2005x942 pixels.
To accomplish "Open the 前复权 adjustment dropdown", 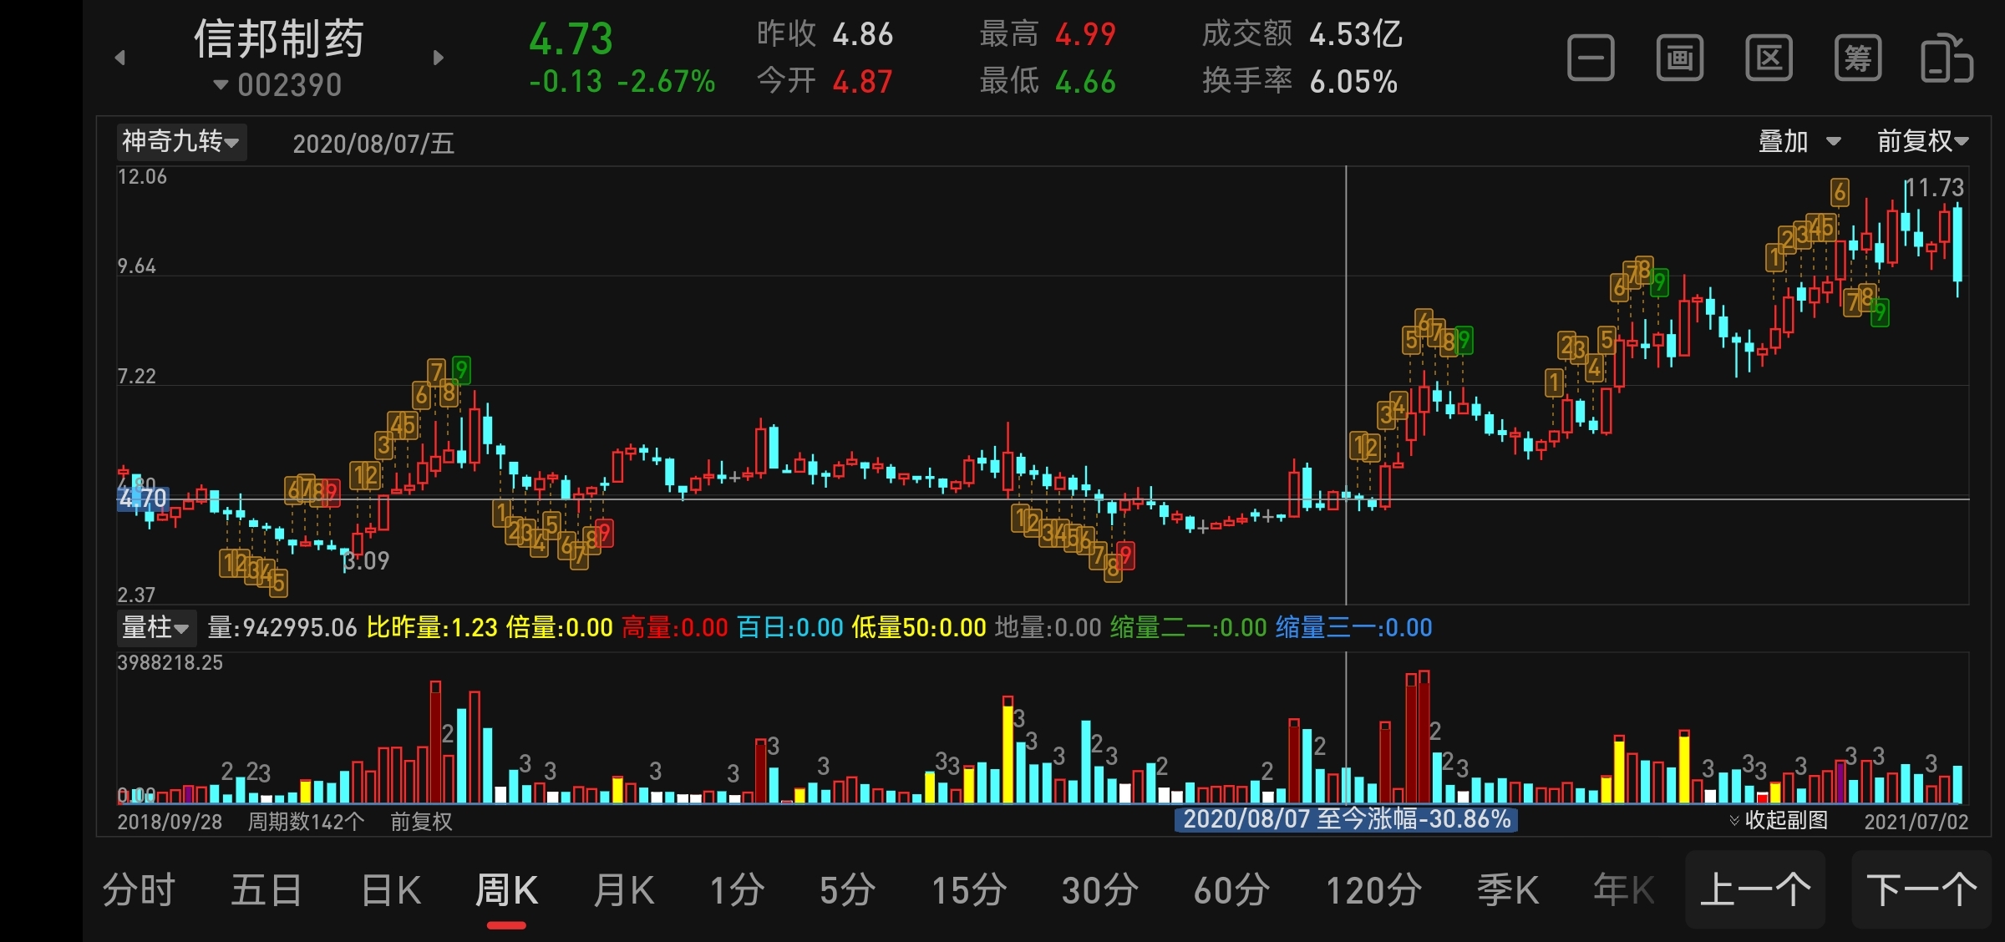I will pos(1921,141).
